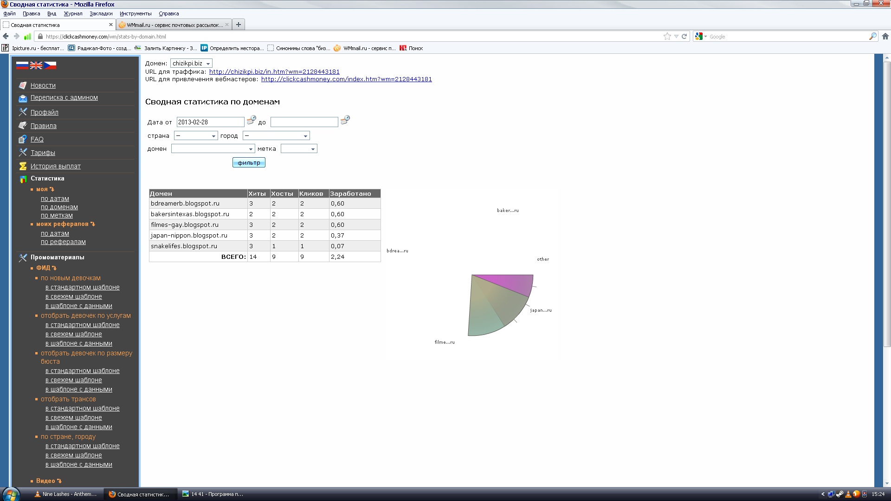Click the end date input field

pos(304,122)
